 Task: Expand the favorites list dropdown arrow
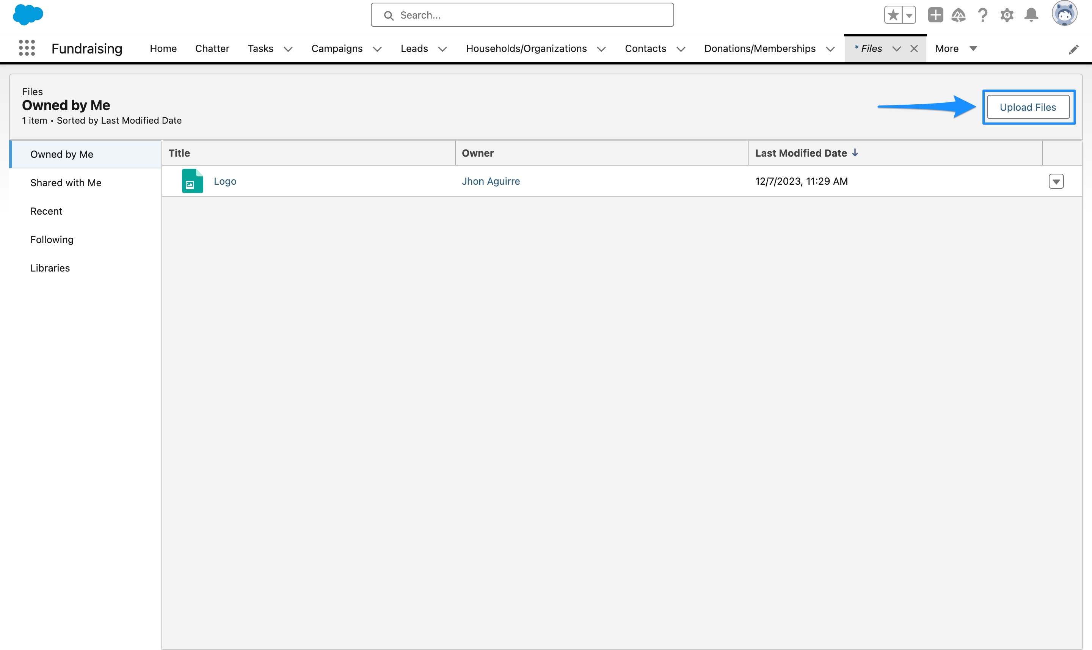coord(909,14)
